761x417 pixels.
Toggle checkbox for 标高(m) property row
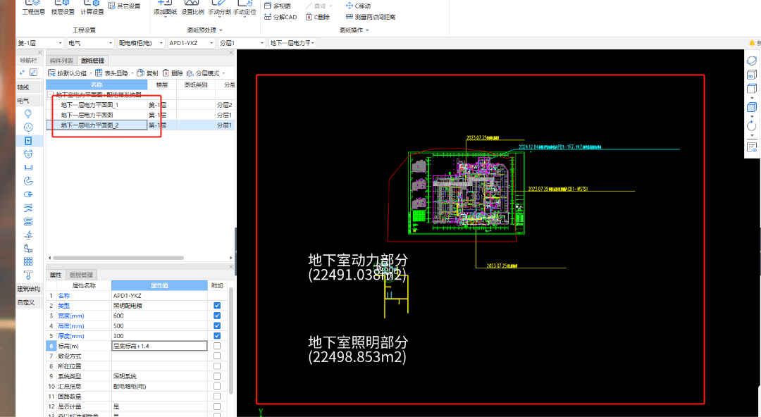[217, 346]
